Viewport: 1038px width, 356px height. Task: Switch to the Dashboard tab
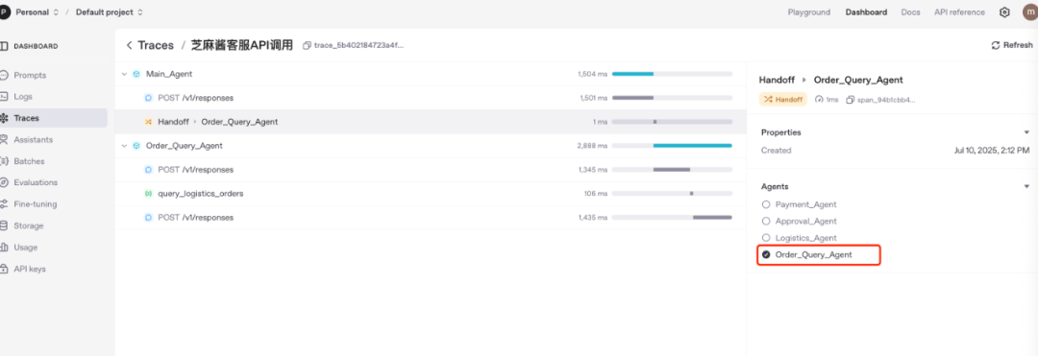pos(866,12)
